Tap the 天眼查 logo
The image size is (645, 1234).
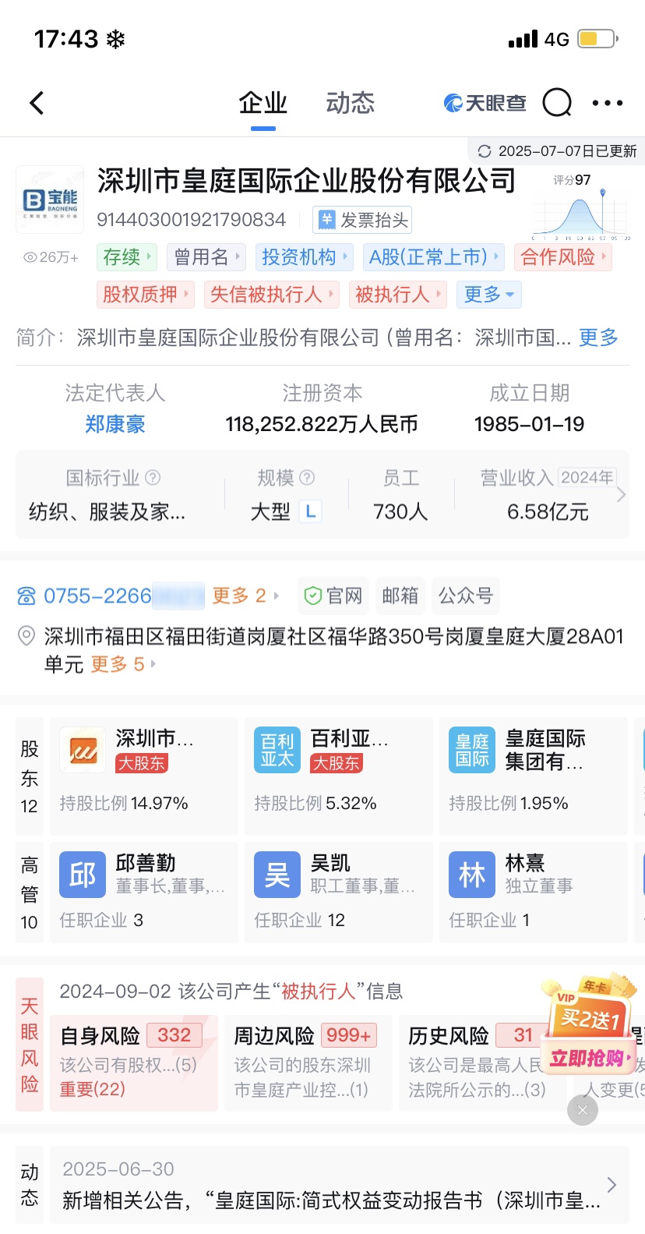pyautogui.click(x=485, y=103)
